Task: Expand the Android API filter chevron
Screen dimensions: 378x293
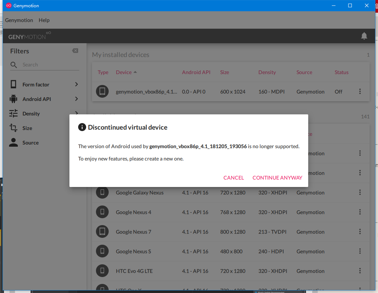Action: [x=76, y=99]
